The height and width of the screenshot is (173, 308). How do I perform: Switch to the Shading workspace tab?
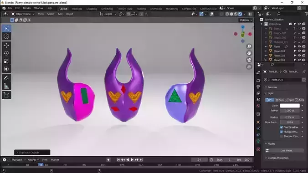pos(141,9)
